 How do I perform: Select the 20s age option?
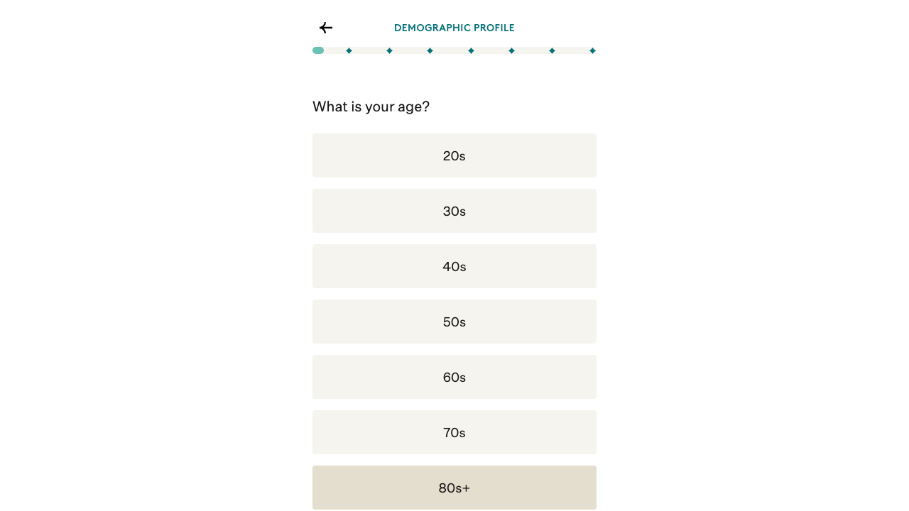pos(454,155)
